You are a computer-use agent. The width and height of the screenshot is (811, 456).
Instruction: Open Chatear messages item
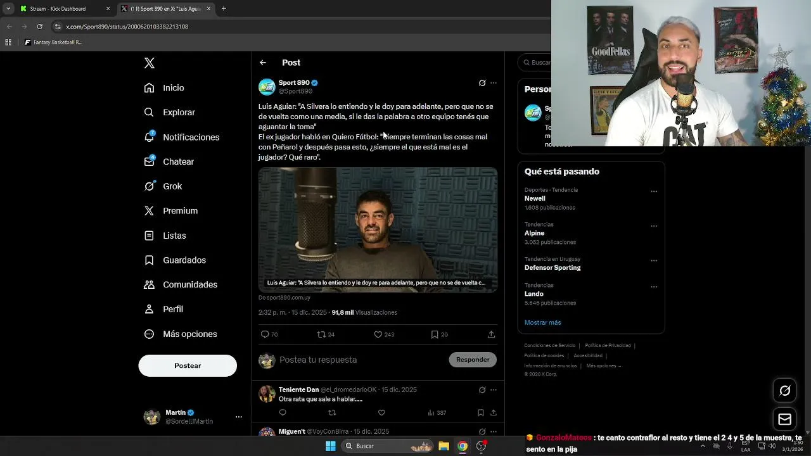[x=169, y=161]
